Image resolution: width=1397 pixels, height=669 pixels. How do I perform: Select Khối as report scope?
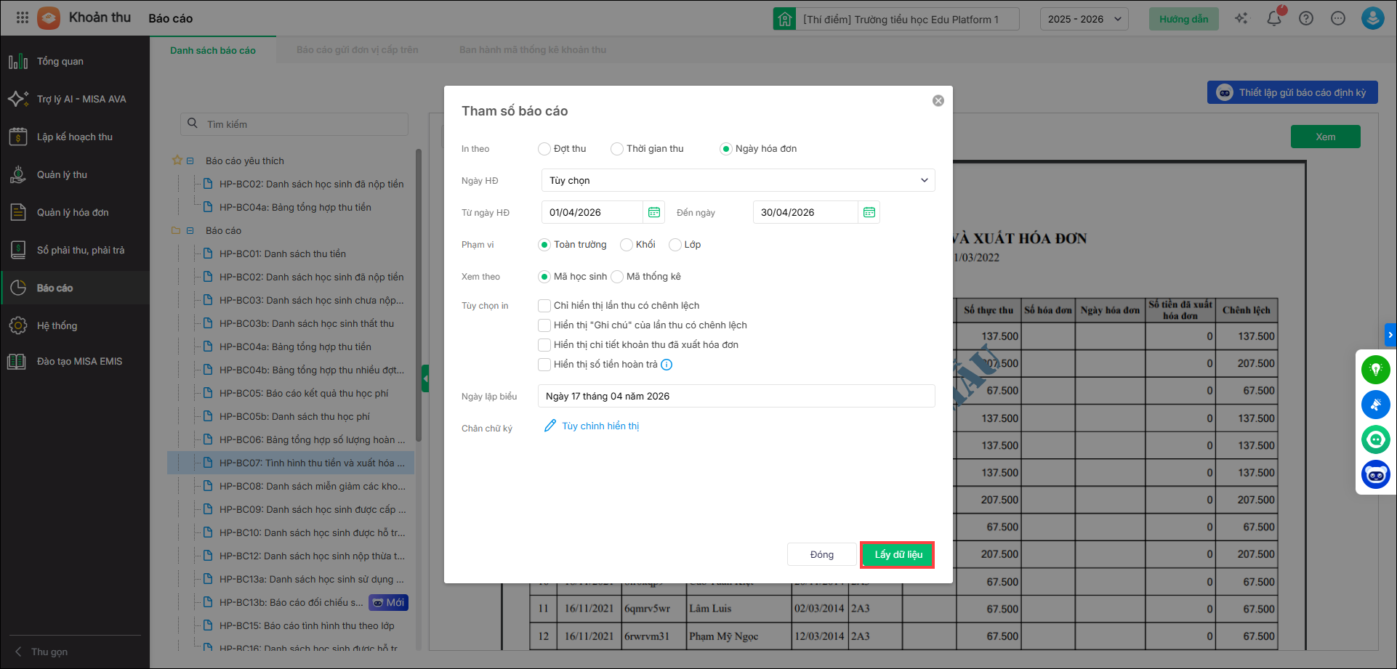point(627,245)
